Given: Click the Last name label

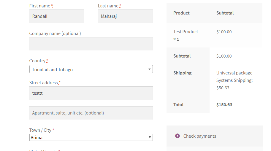Looking at the screenshot, I should coord(108,6).
